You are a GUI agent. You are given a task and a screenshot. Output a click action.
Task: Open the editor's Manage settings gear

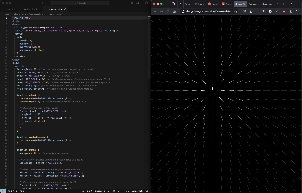147,3
